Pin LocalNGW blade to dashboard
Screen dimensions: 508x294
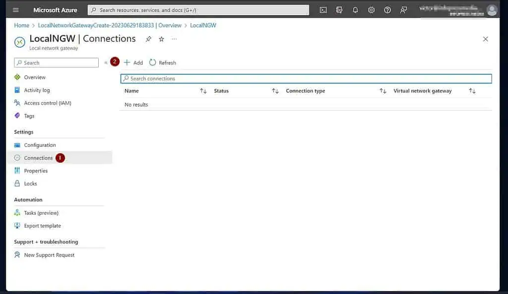point(148,39)
